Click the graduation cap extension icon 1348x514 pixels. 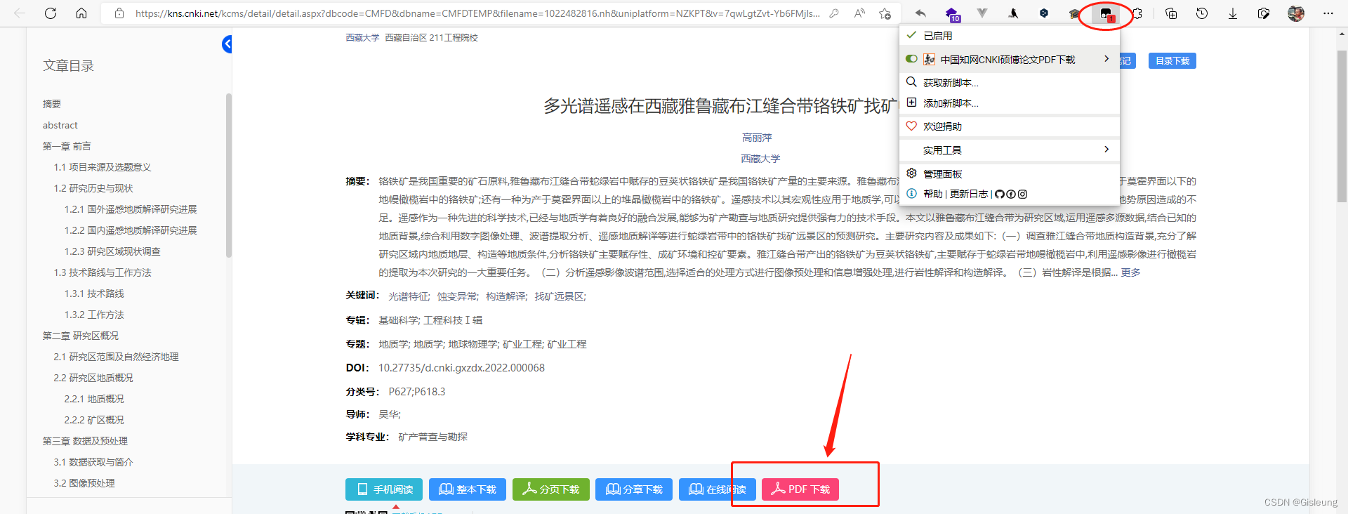pos(1075,13)
